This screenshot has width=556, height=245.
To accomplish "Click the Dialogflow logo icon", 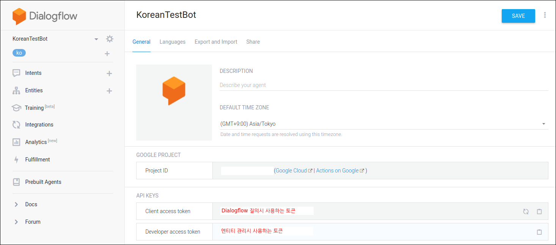I will 19,16.
